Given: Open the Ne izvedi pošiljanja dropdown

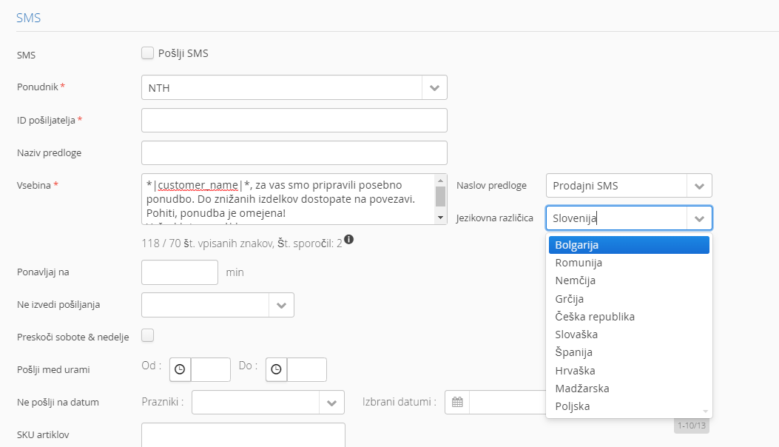Looking at the screenshot, I should pos(281,306).
